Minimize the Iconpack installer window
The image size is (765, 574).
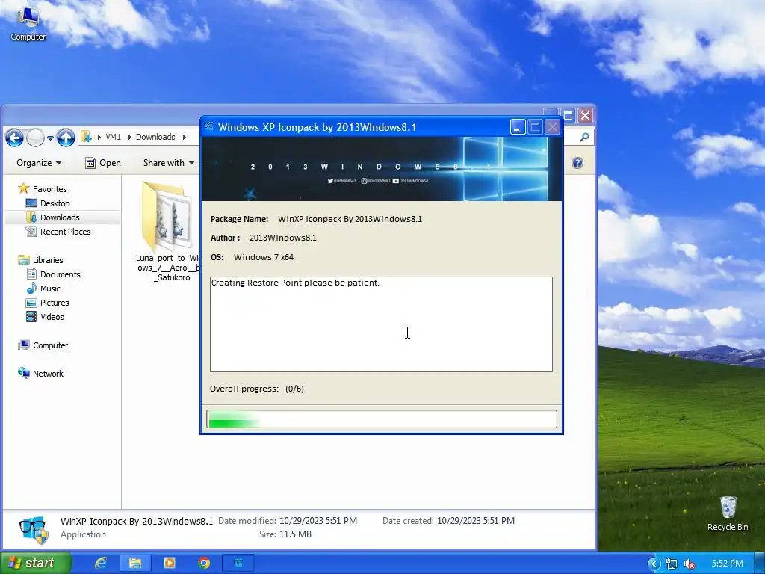pos(518,127)
